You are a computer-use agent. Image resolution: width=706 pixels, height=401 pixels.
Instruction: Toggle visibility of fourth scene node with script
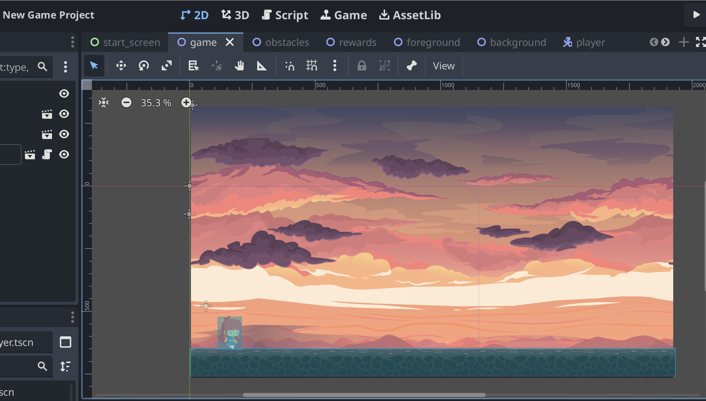tap(64, 154)
